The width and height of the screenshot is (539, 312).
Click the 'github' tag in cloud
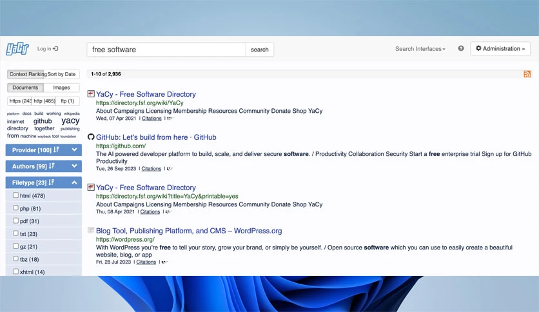[43, 121]
